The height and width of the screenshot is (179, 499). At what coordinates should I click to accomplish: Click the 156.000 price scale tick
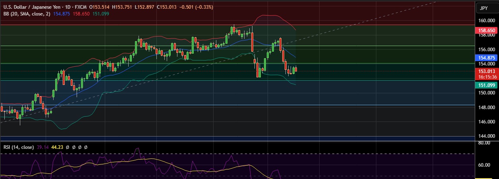tap(486, 50)
